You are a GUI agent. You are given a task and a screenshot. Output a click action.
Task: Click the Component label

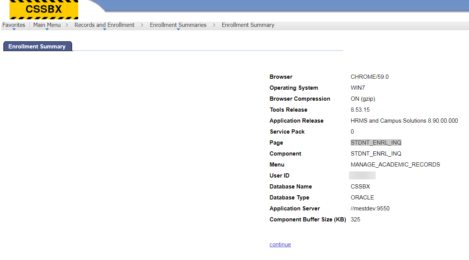pos(285,154)
